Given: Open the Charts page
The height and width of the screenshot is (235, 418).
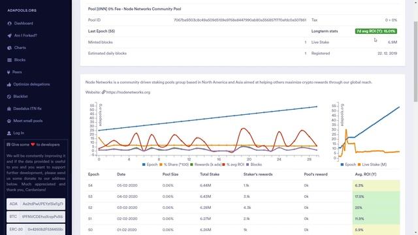Looking at the screenshot, I should pos(20,48).
